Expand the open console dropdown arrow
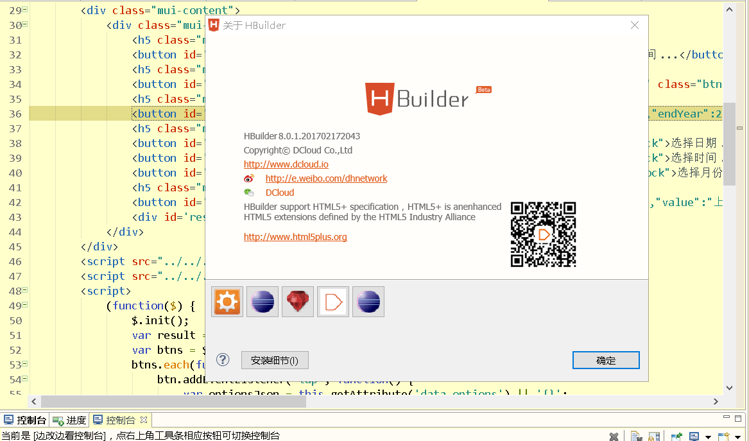The height and width of the screenshot is (441, 749). pos(739,437)
